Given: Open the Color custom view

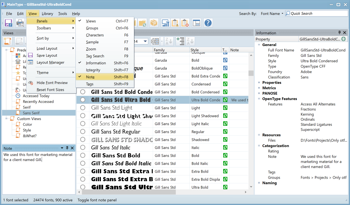Looking at the screenshot, I should pyautogui.click(x=27, y=124).
